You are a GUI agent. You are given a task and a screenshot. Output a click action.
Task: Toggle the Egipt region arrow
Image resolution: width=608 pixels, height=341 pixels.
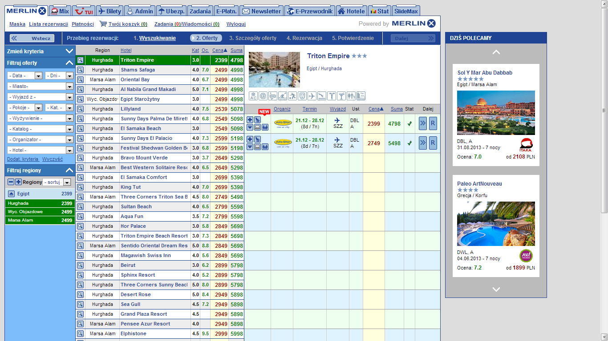[x=12, y=194]
